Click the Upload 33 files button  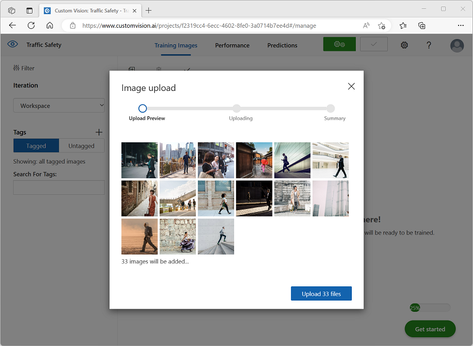coord(321,293)
